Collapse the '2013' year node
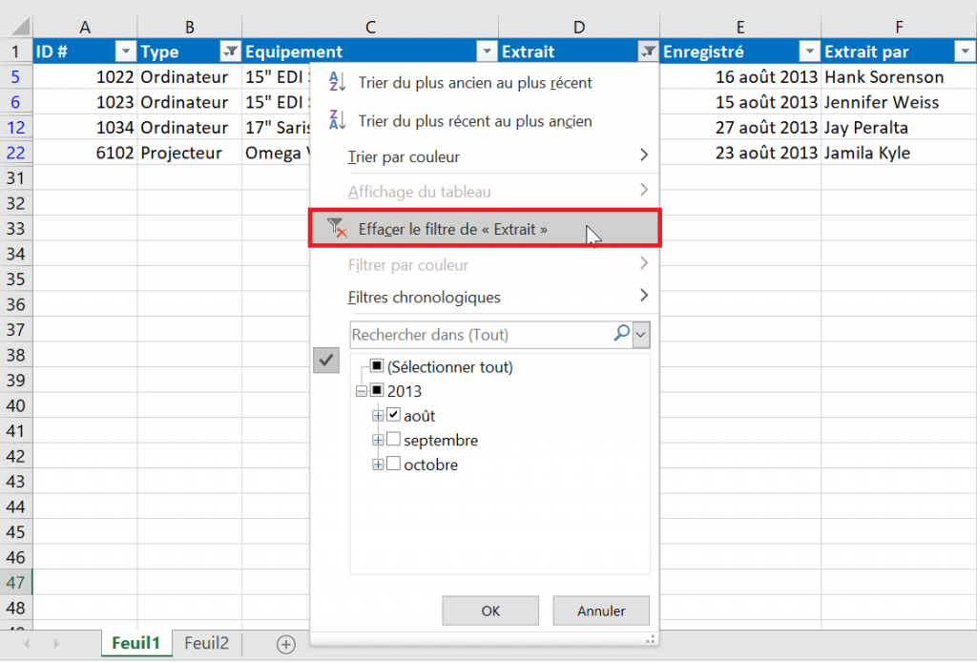977x662 pixels. coord(361,391)
